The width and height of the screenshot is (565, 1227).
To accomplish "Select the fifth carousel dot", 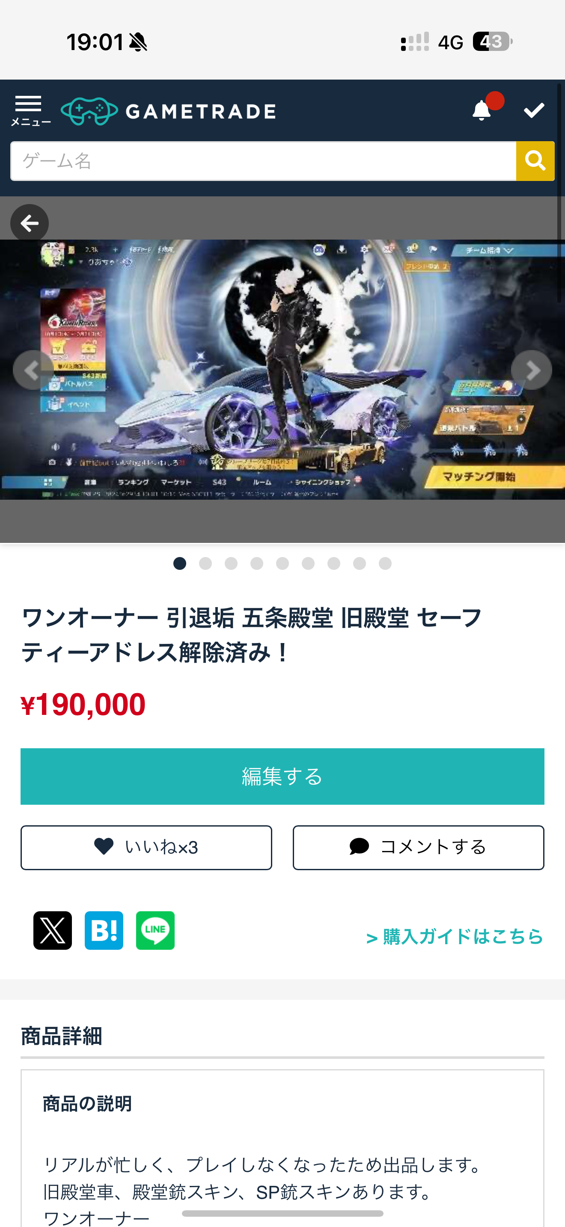I will pyautogui.click(x=282, y=563).
